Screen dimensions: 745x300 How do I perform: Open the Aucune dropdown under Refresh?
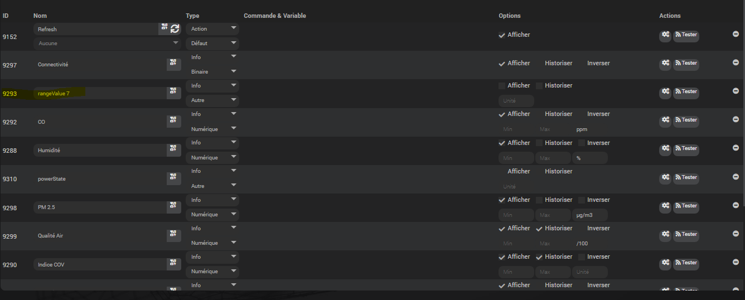107,43
